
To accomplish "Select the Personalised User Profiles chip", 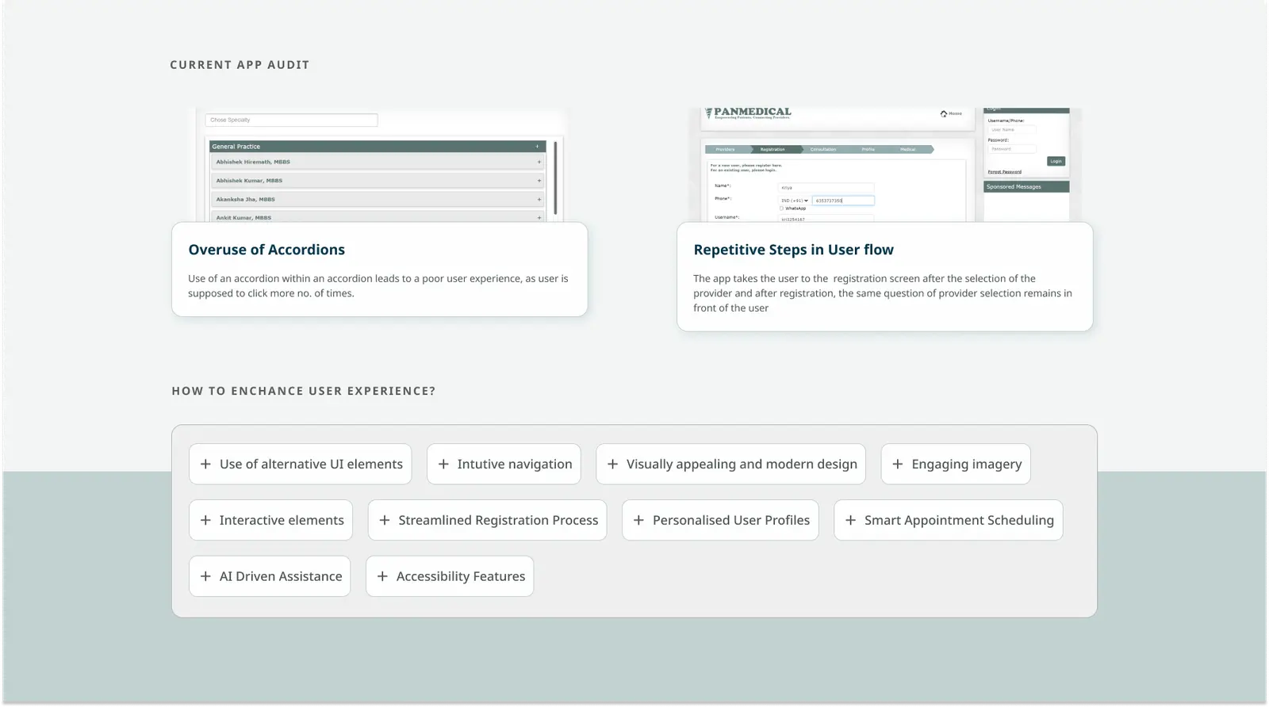I will (720, 520).
